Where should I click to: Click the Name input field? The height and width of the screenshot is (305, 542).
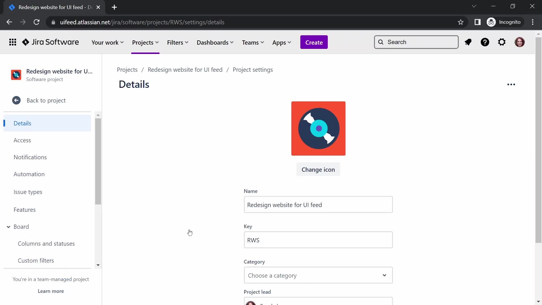(x=318, y=205)
